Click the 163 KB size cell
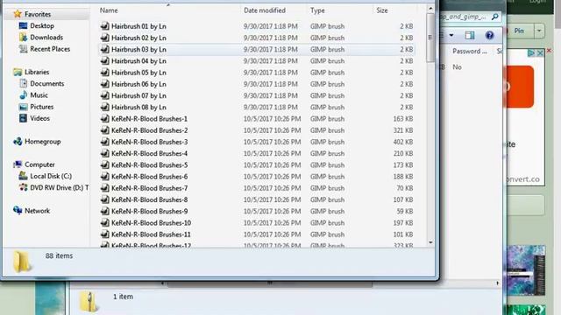This screenshot has width=561, height=315. point(403,119)
